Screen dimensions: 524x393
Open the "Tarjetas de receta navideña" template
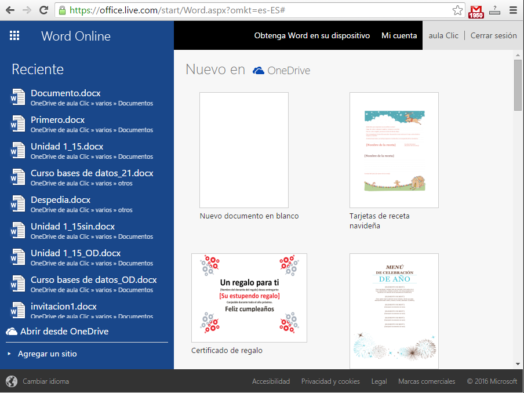(394, 150)
